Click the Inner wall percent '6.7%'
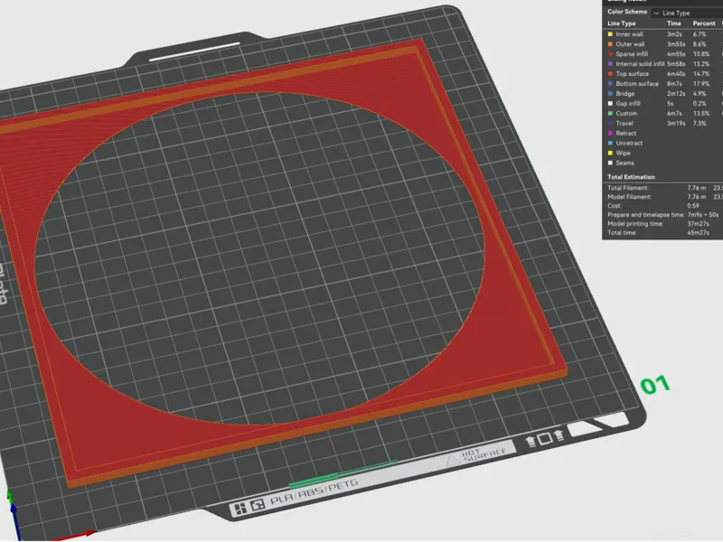This screenshot has width=723, height=542. click(x=700, y=34)
